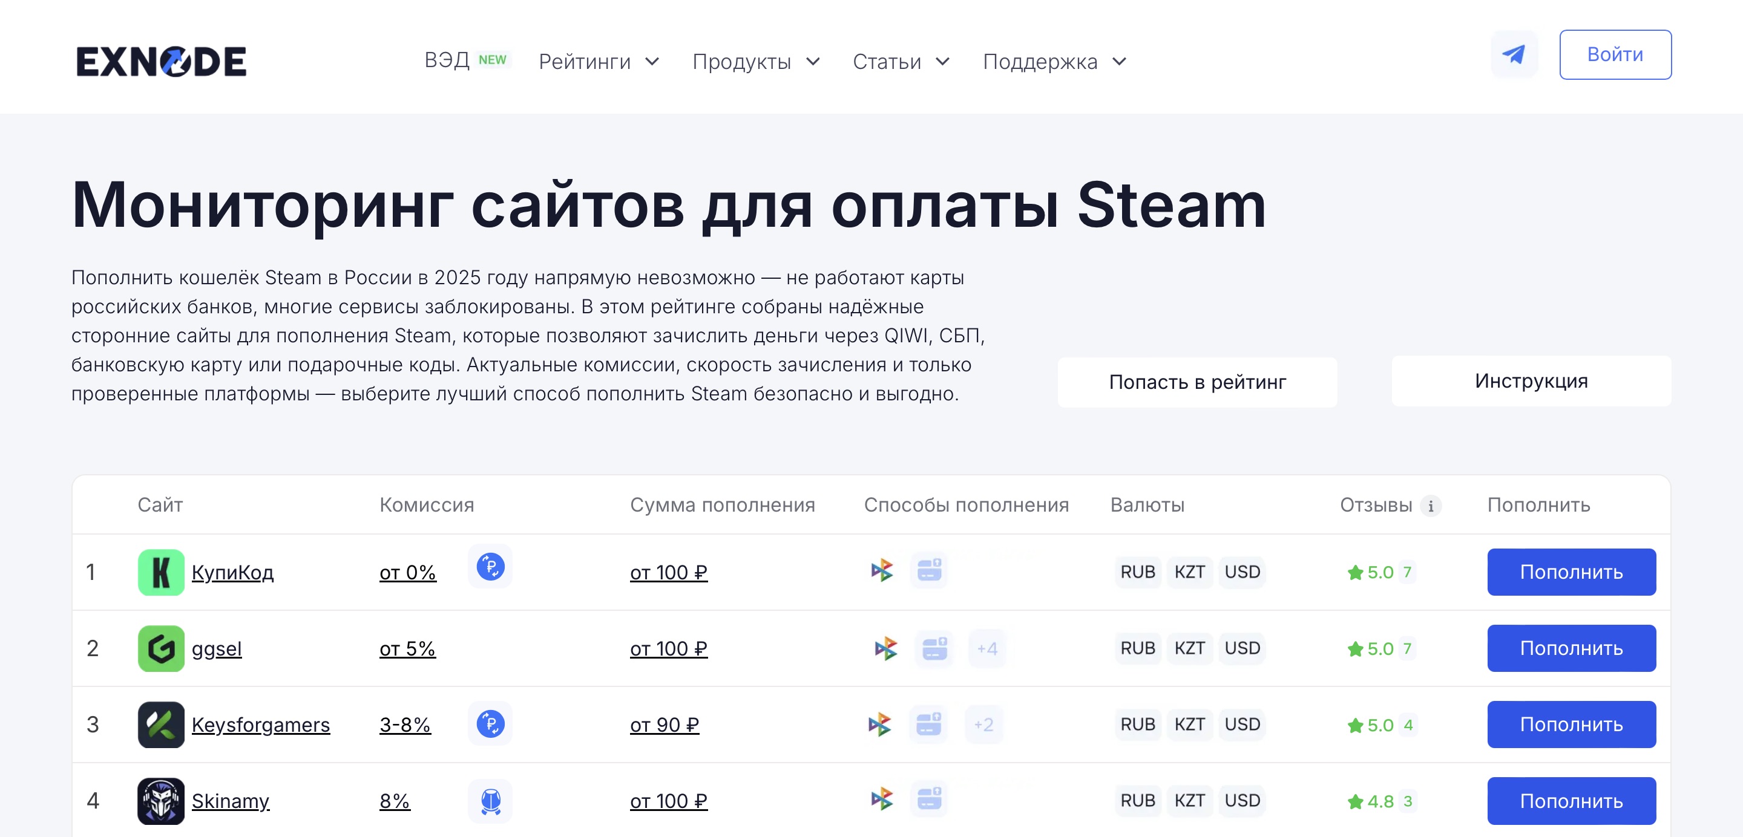This screenshot has width=1743, height=837.
Task: Click the Skinamy helmet logo icon
Action: pyautogui.click(x=160, y=801)
